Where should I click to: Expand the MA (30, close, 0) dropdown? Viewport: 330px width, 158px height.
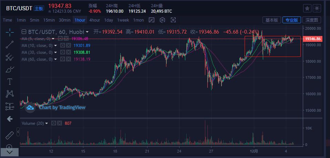(x=55, y=52)
